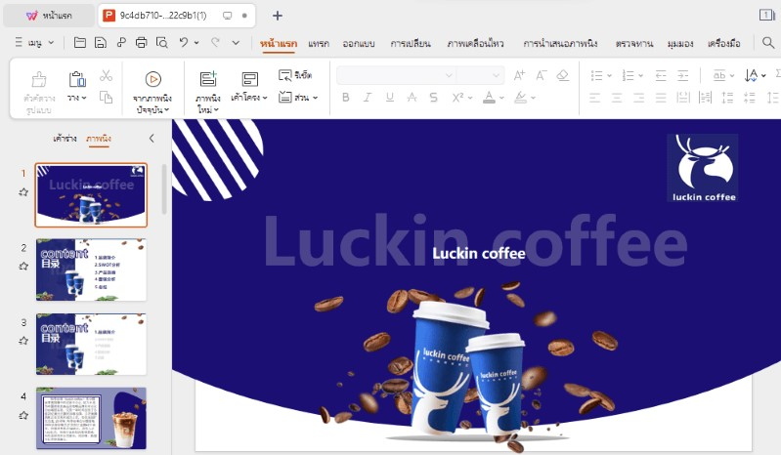The image size is (781, 455).
Task: Add a new document tab with plus
Action: pyautogui.click(x=278, y=16)
